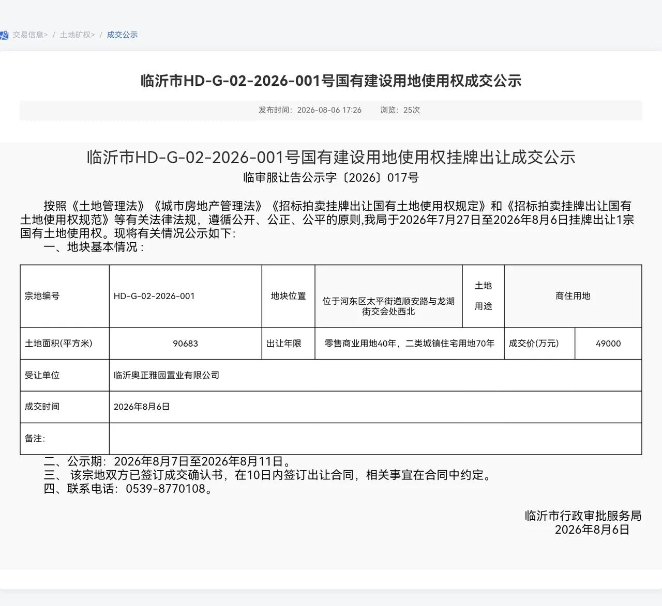Click the 2026年8月6日 table cell
Screen dimensions: 662x606
point(375,407)
